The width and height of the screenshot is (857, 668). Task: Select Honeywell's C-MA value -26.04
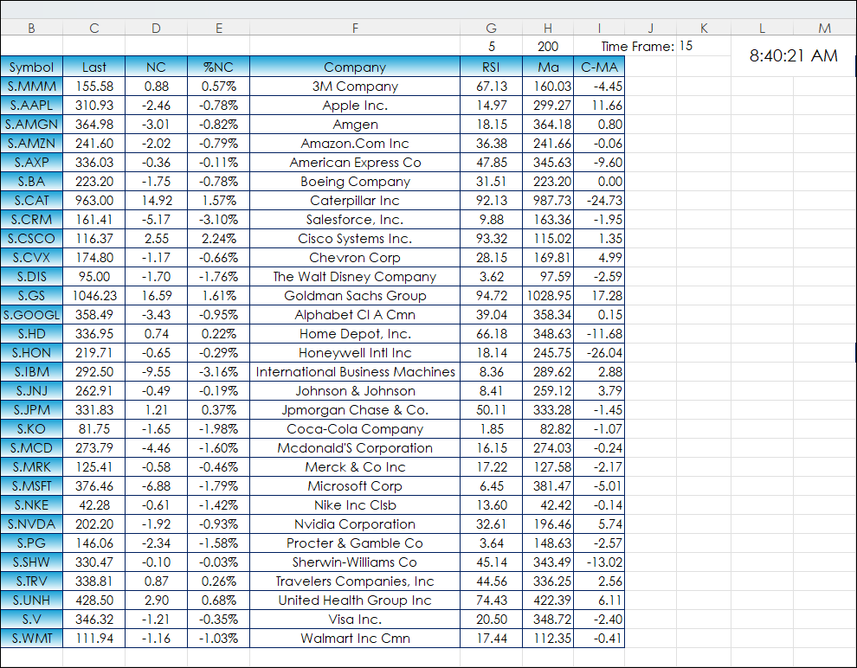(x=599, y=353)
